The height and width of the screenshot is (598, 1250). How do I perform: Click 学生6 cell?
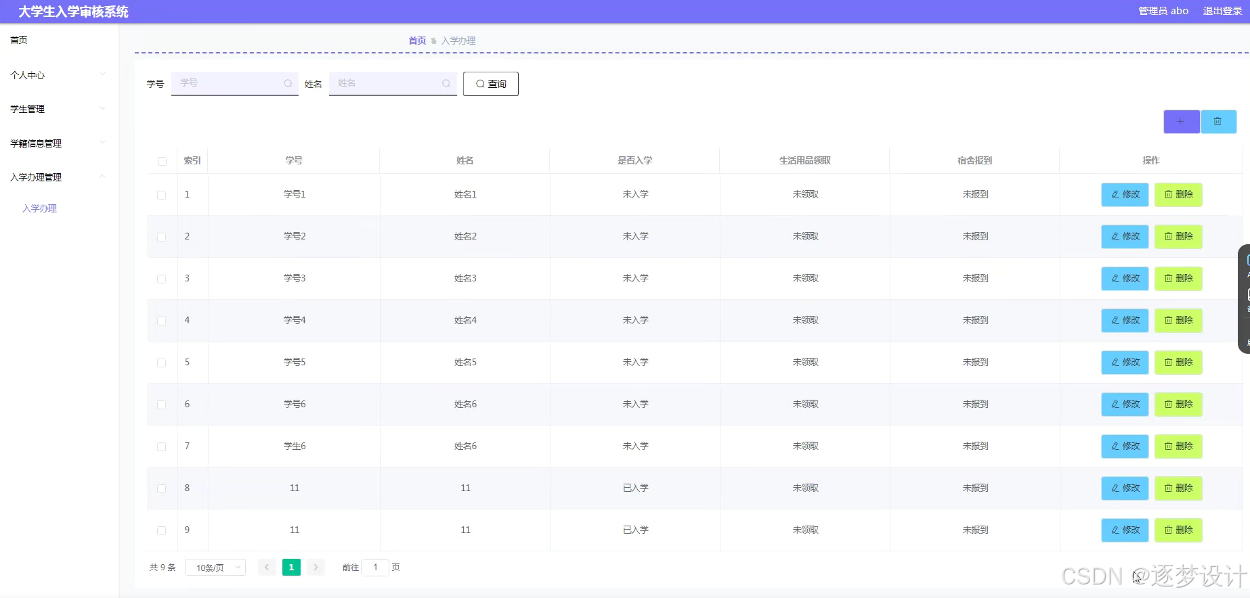pyautogui.click(x=295, y=446)
